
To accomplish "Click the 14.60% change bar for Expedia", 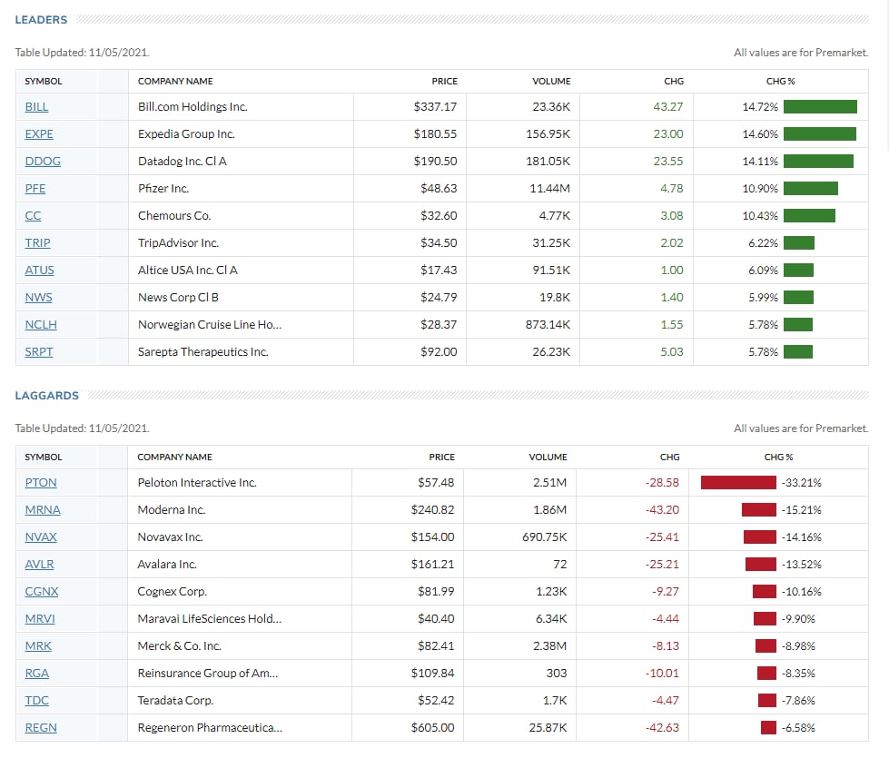I will tap(820, 133).
